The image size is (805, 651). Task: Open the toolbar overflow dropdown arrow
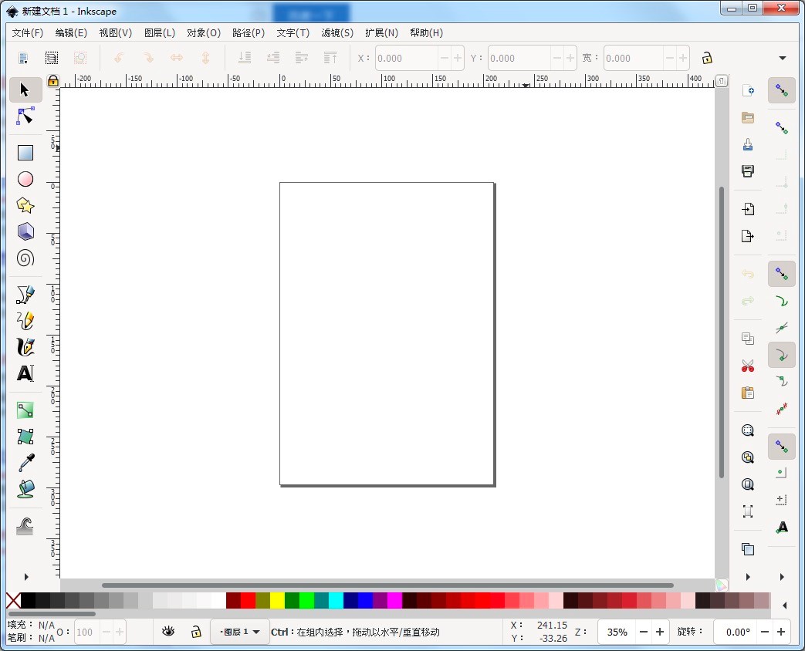tap(781, 58)
